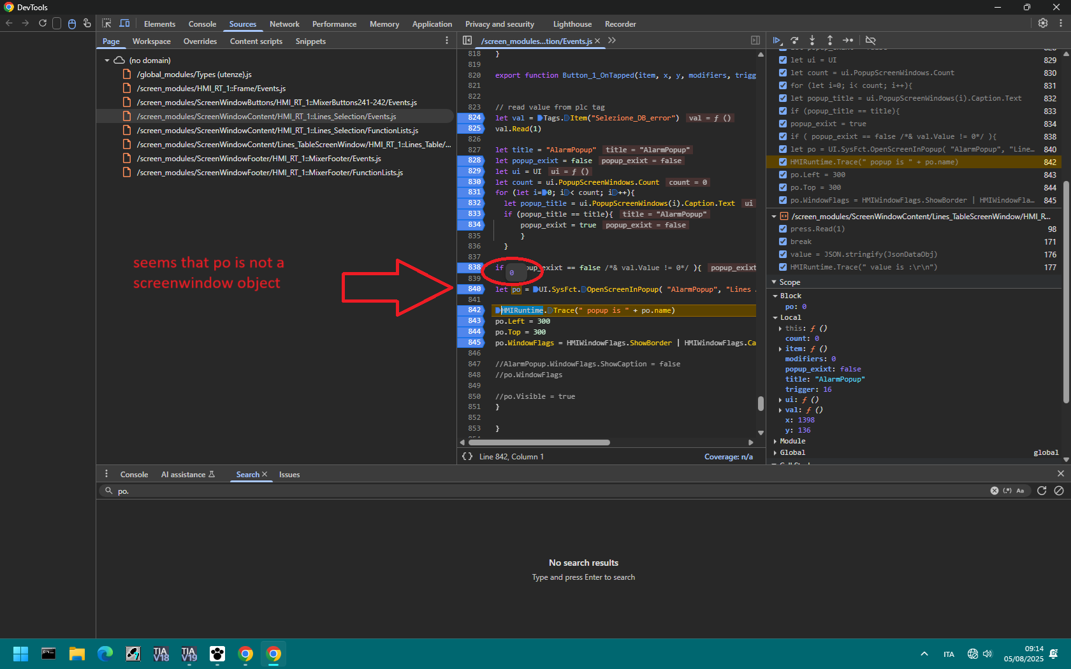Image resolution: width=1071 pixels, height=669 pixels.
Task: Resume script execution in debugger
Action: [x=776, y=40]
